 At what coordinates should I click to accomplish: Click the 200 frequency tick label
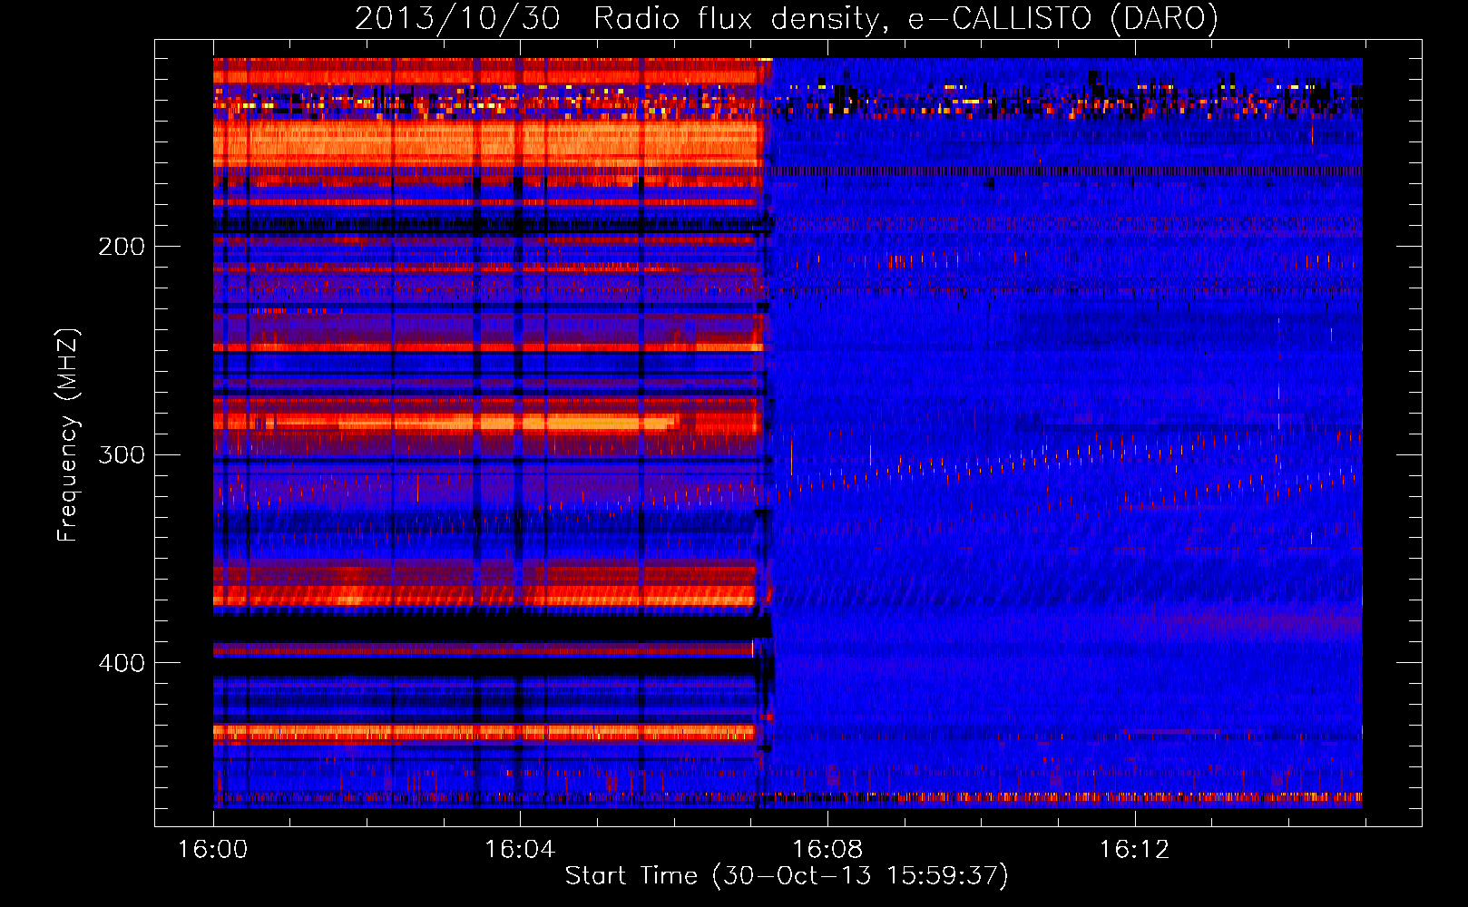tap(122, 247)
